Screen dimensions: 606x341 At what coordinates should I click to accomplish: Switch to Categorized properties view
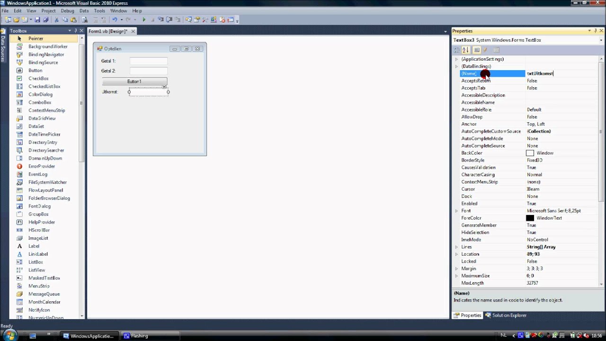coord(457,50)
